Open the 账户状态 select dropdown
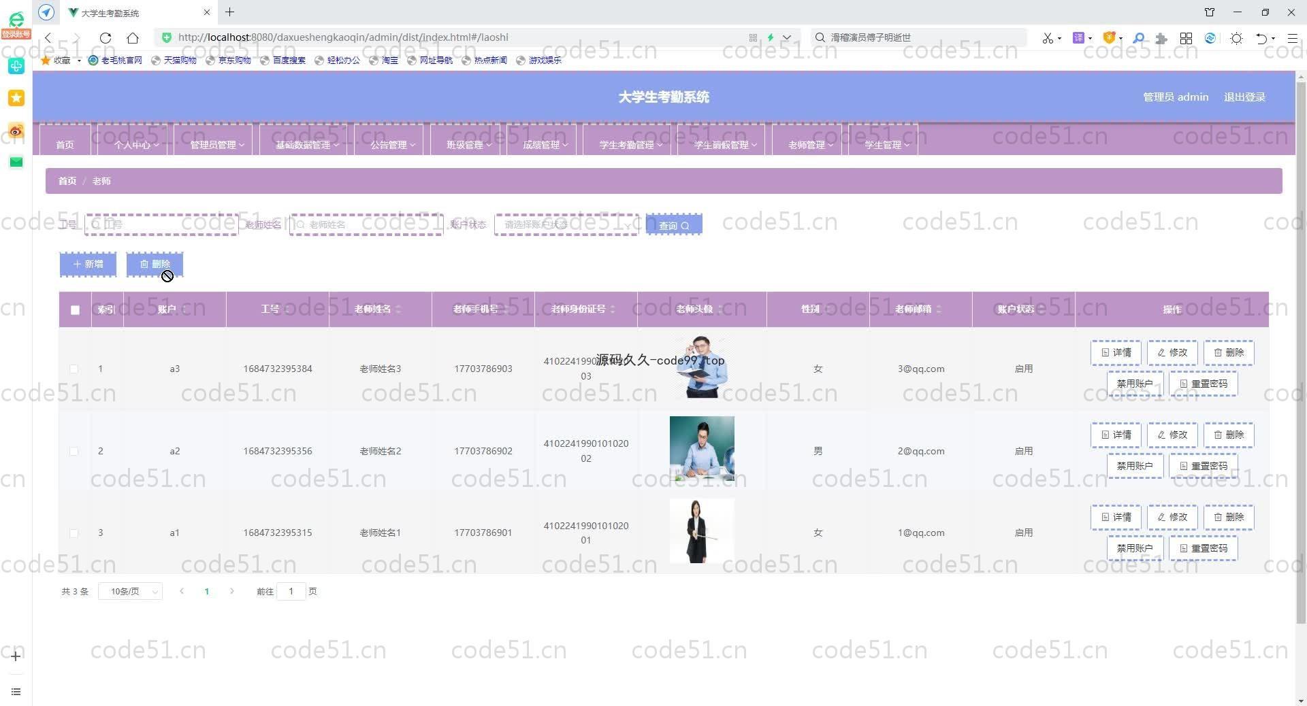Image resolution: width=1307 pixels, height=706 pixels. point(566,224)
